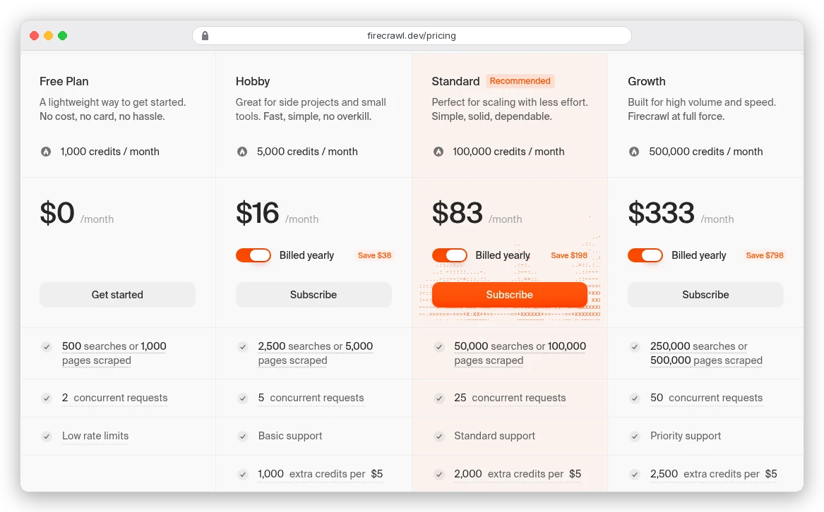Click the Free Plan heading

pos(64,81)
